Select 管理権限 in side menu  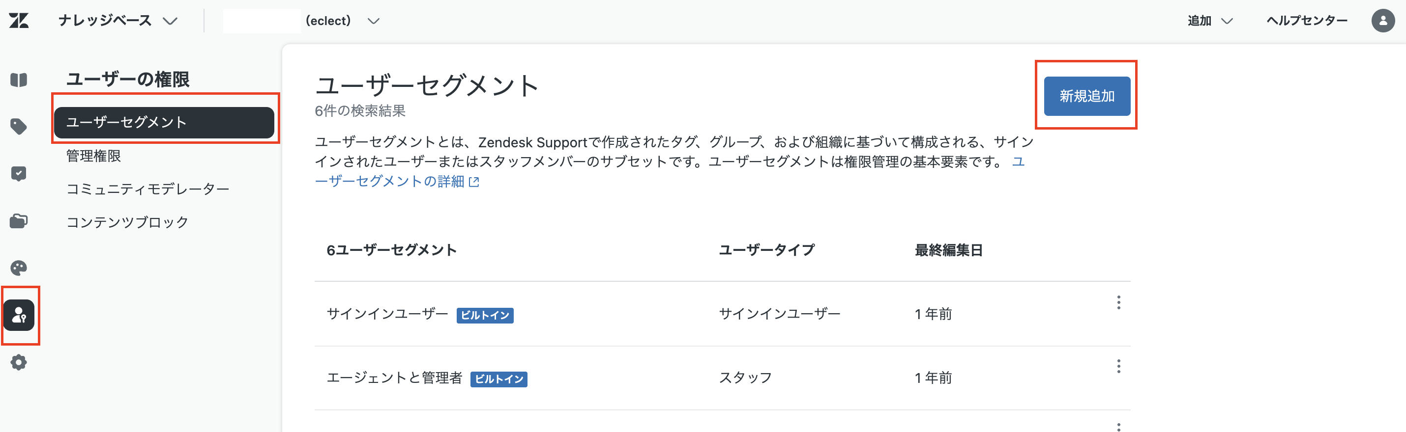coord(93,156)
